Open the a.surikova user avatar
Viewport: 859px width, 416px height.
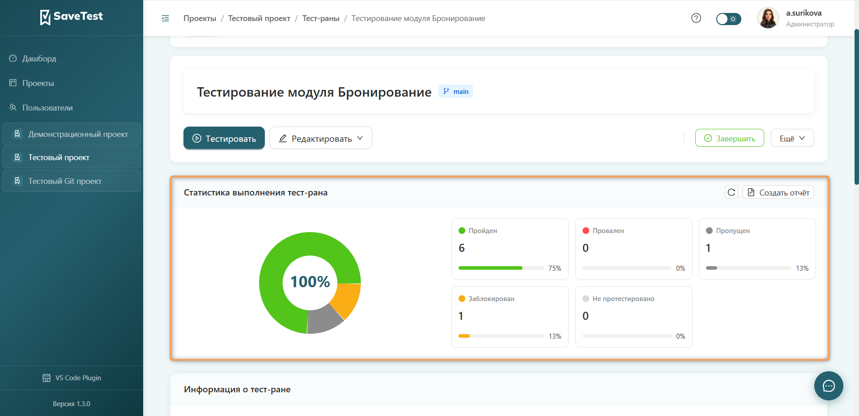click(768, 18)
